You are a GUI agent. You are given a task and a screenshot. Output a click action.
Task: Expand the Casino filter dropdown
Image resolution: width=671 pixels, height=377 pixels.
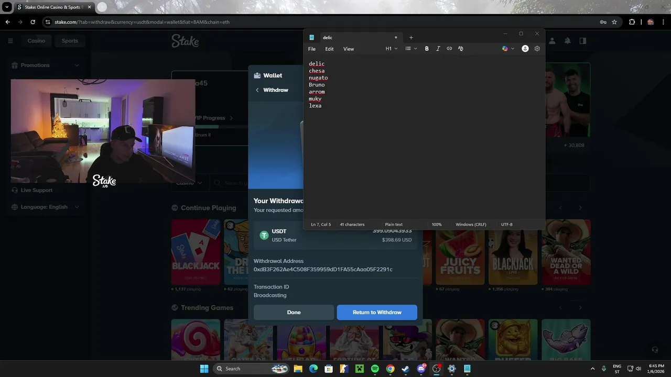pos(189,183)
